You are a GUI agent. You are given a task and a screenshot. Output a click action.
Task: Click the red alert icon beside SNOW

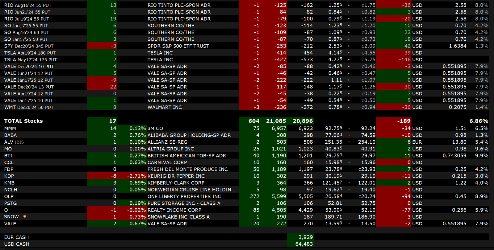pyautogui.click(x=25, y=216)
